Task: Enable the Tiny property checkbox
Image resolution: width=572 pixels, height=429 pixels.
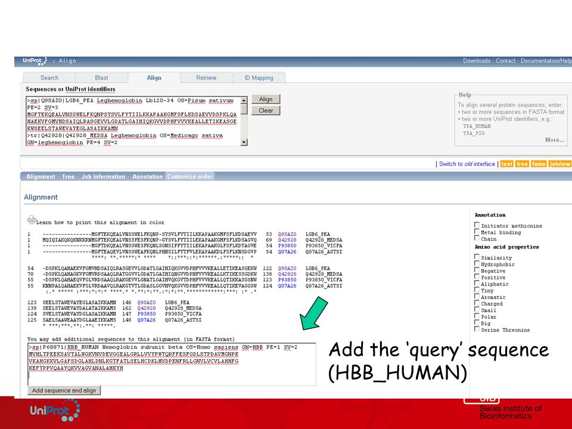Action: click(477, 290)
